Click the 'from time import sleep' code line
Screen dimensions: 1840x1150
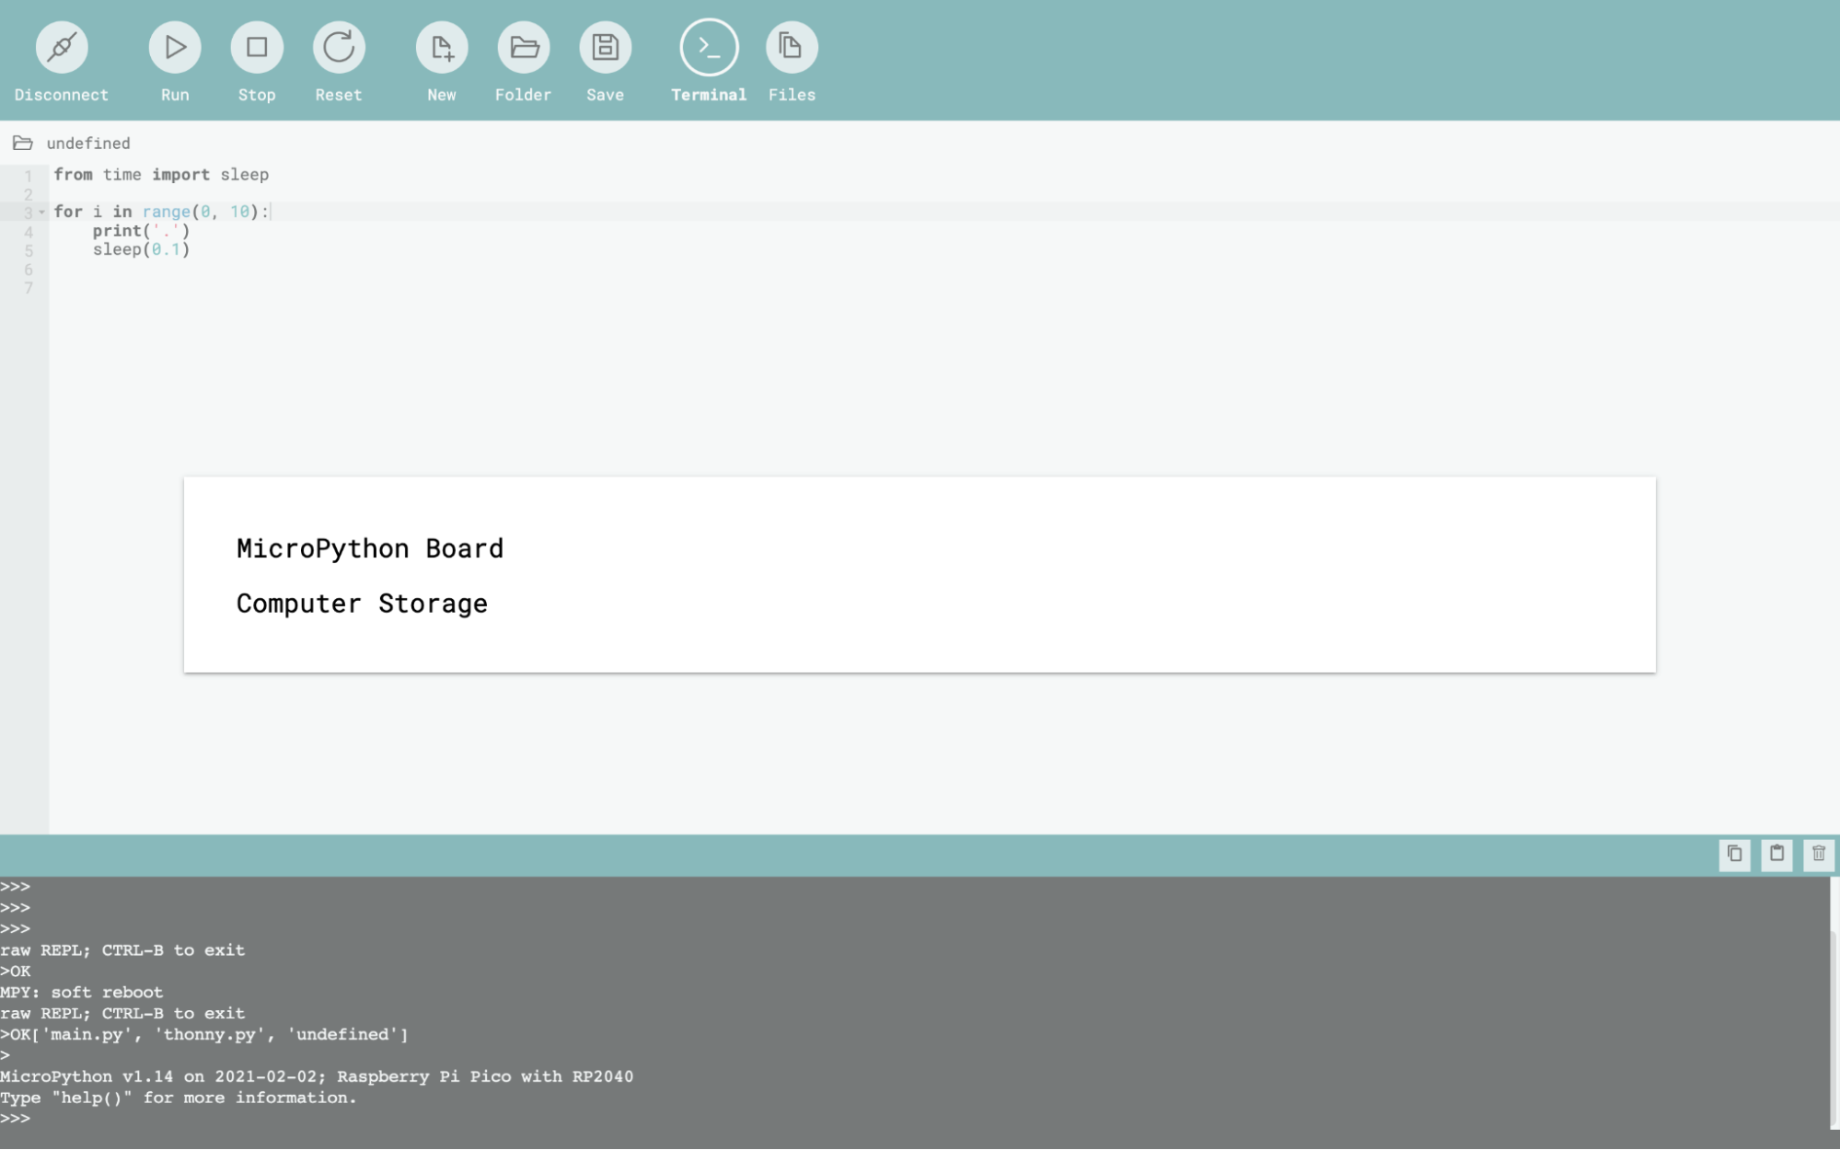161,175
